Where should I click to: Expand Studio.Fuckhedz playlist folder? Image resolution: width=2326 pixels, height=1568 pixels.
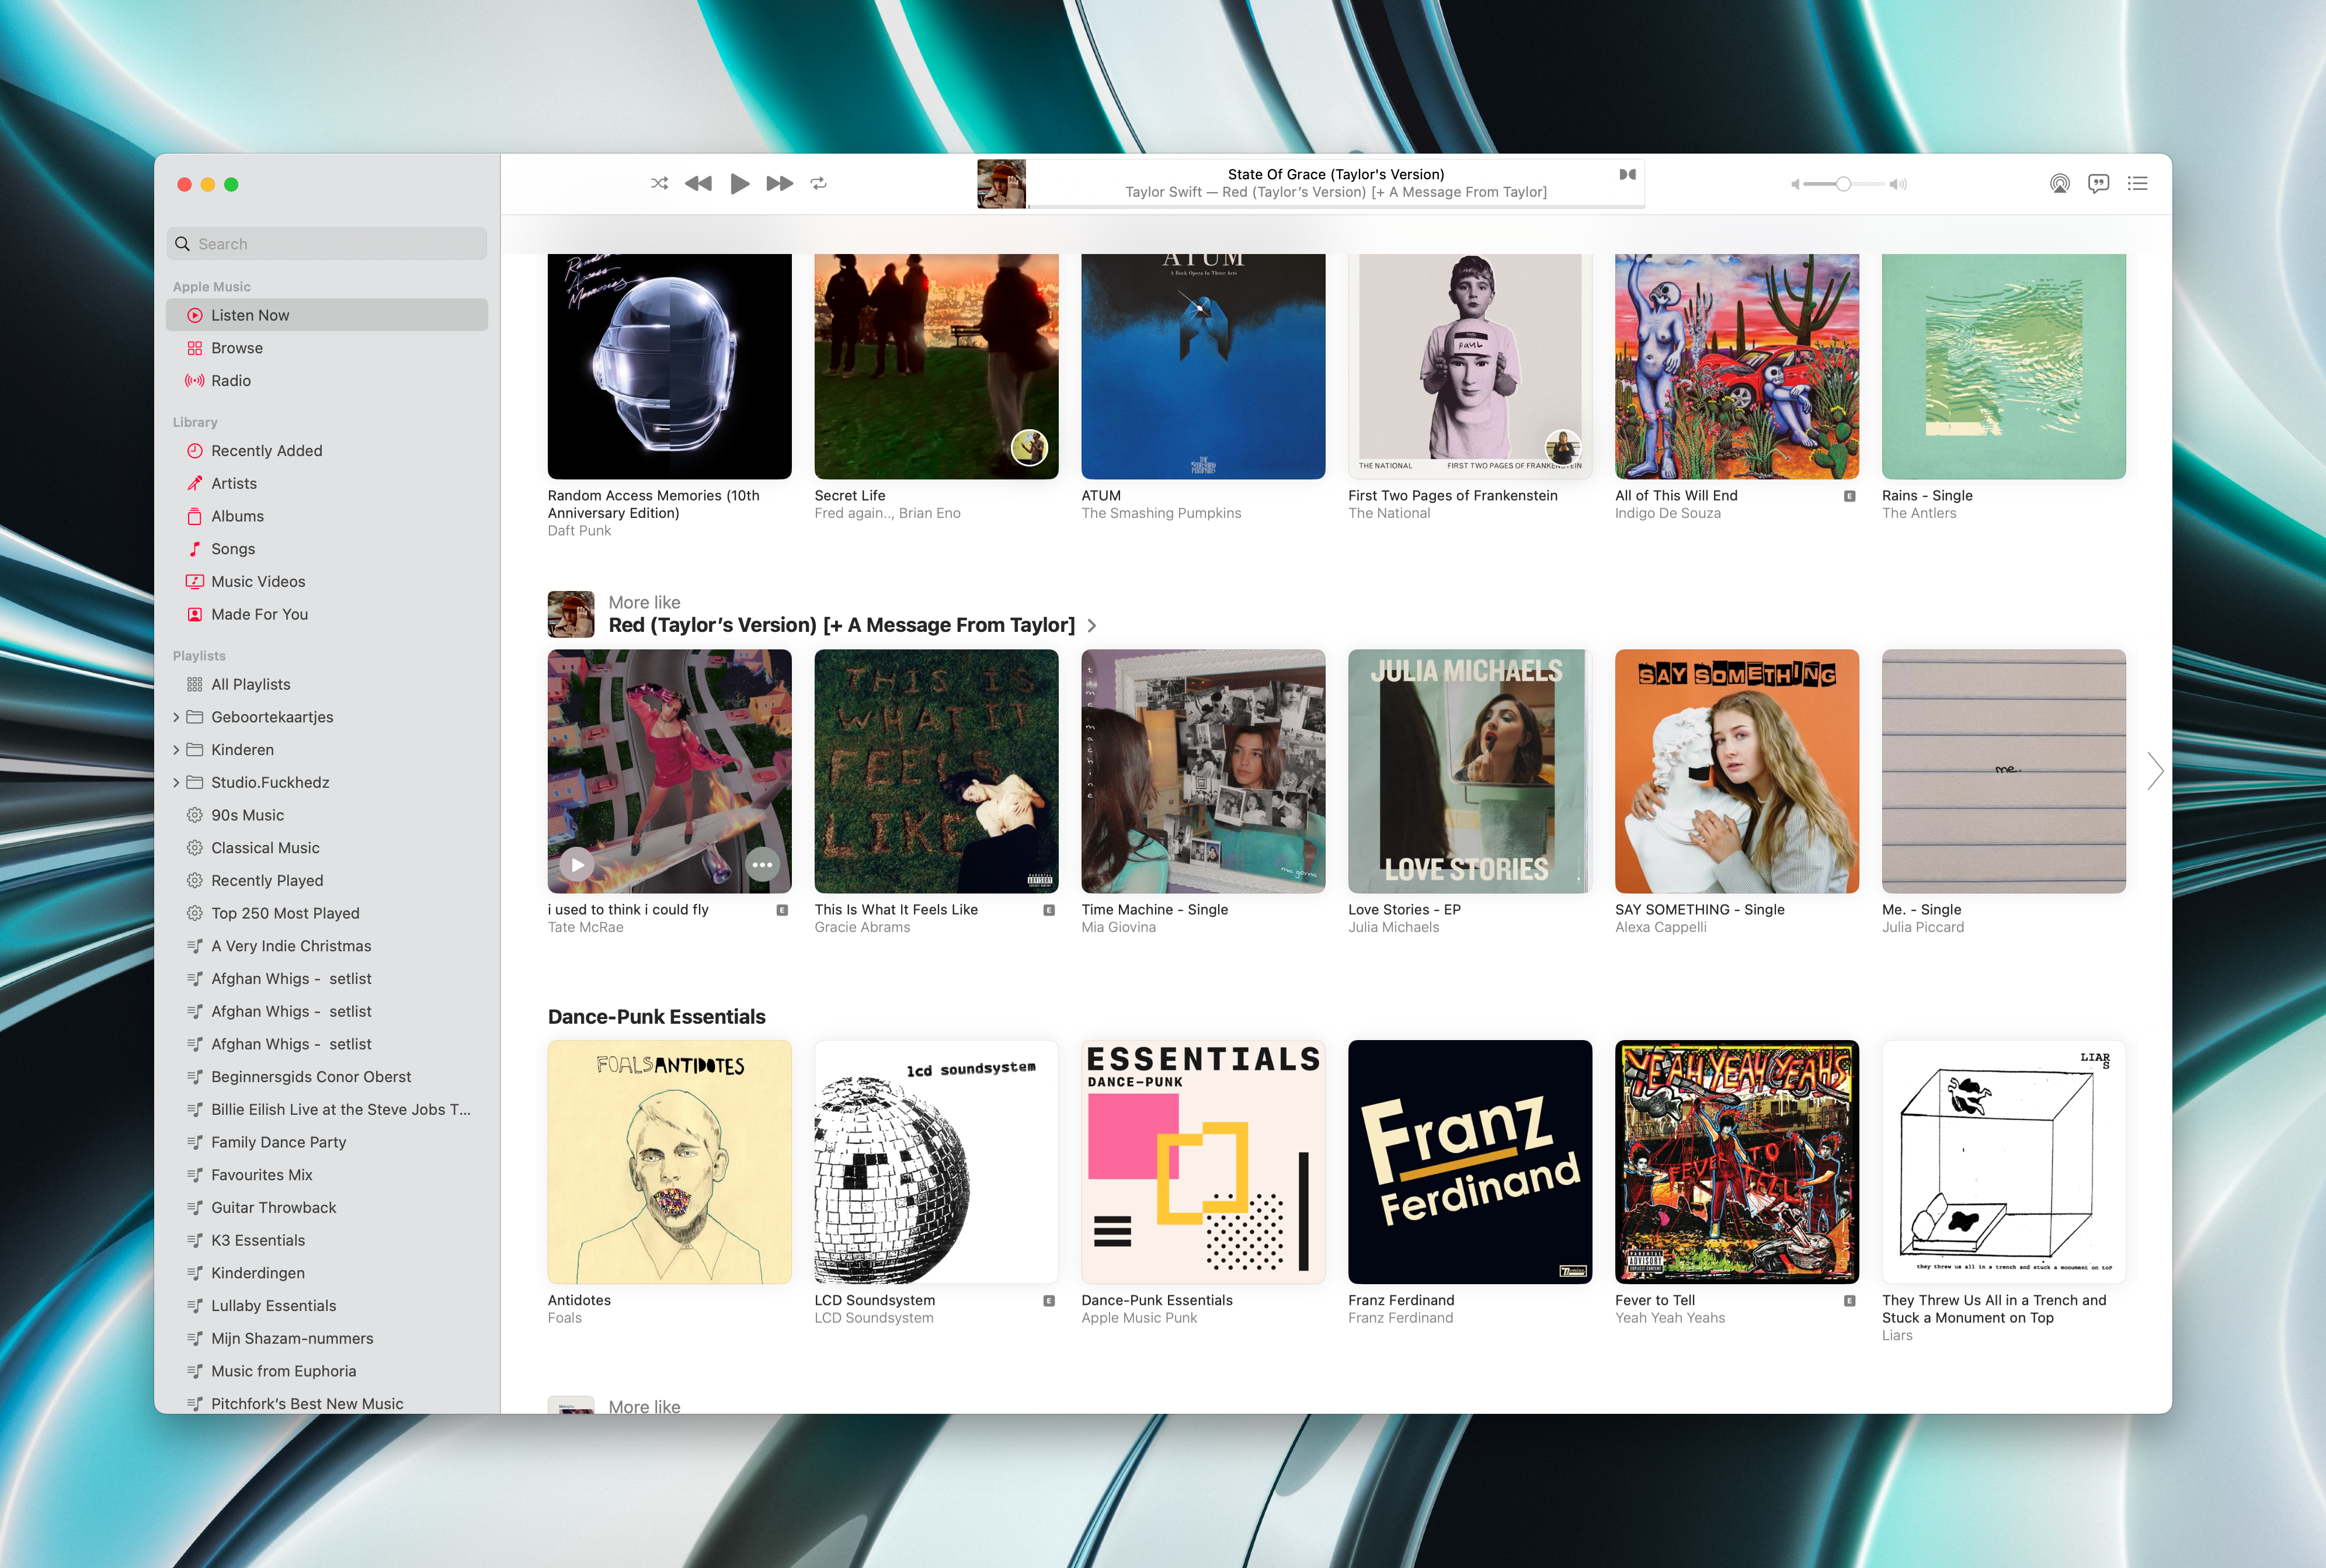coord(176,783)
